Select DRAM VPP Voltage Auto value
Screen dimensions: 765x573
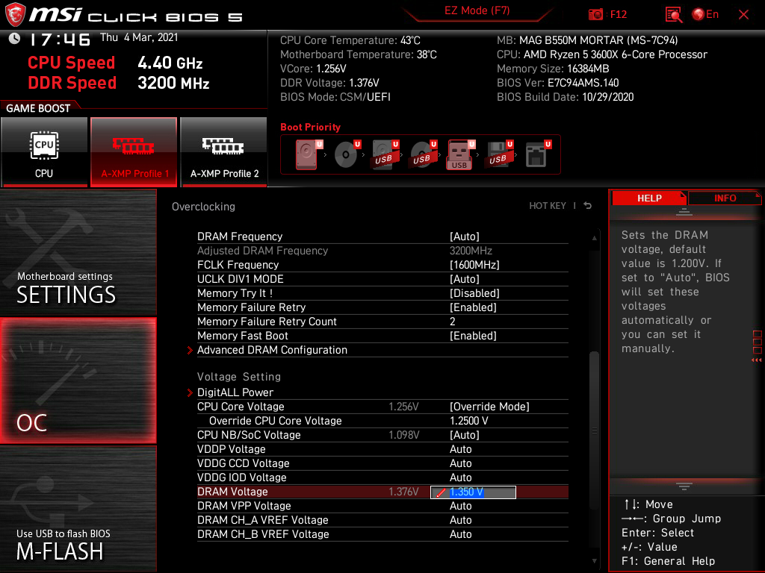pyautogui.click(x=460, y=506)
